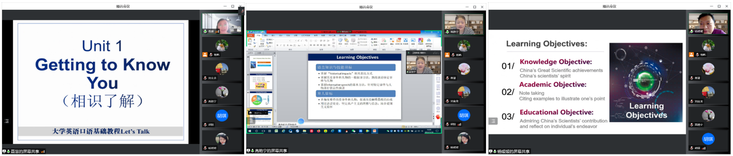Click the 胡琪 avatar in third meeting window
Screen dimensions: 733x156
[708, 139]
